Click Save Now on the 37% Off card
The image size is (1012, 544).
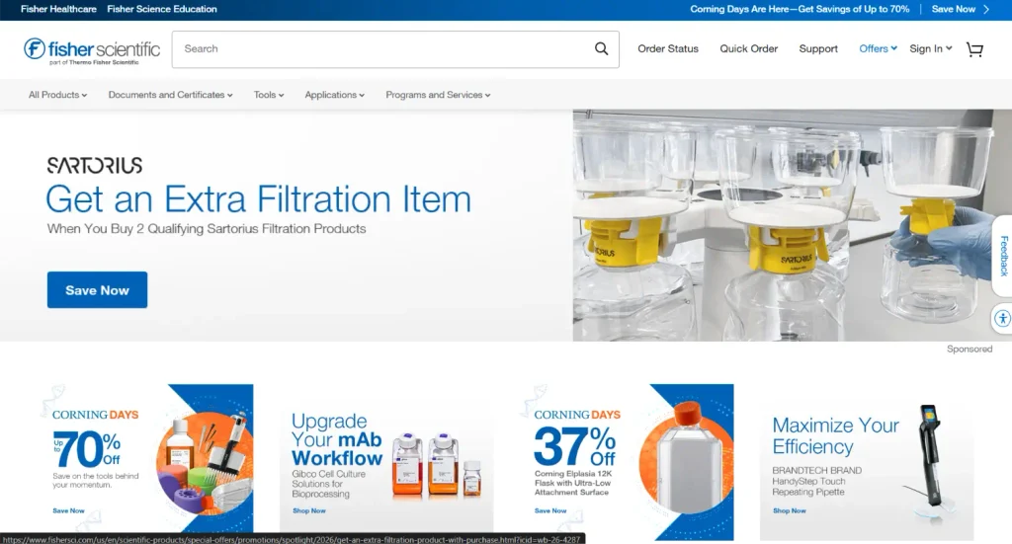tap(550, 510)
